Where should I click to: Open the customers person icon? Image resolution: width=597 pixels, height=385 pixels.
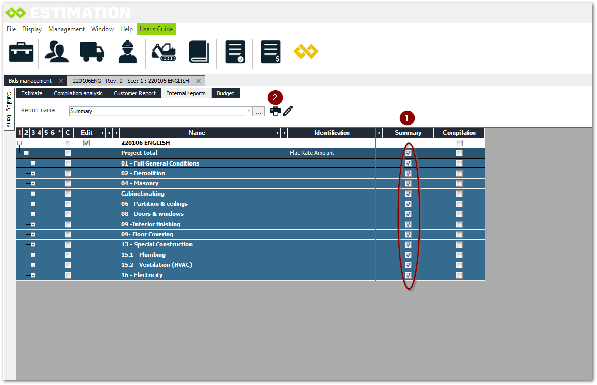click(x=57, y=52)
